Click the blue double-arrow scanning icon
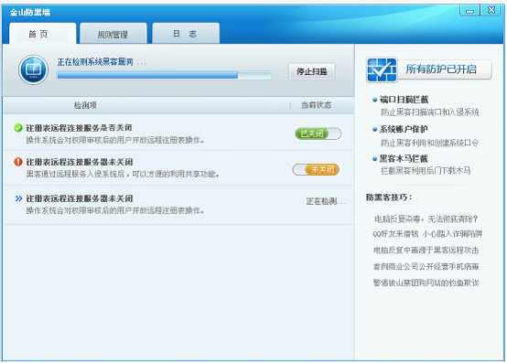This screenshot has height=363, width=507. (18, 198)
